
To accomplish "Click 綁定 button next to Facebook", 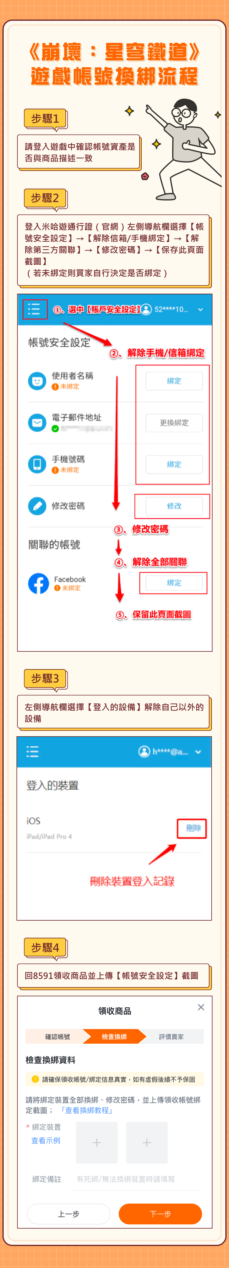I will point(174,583).
